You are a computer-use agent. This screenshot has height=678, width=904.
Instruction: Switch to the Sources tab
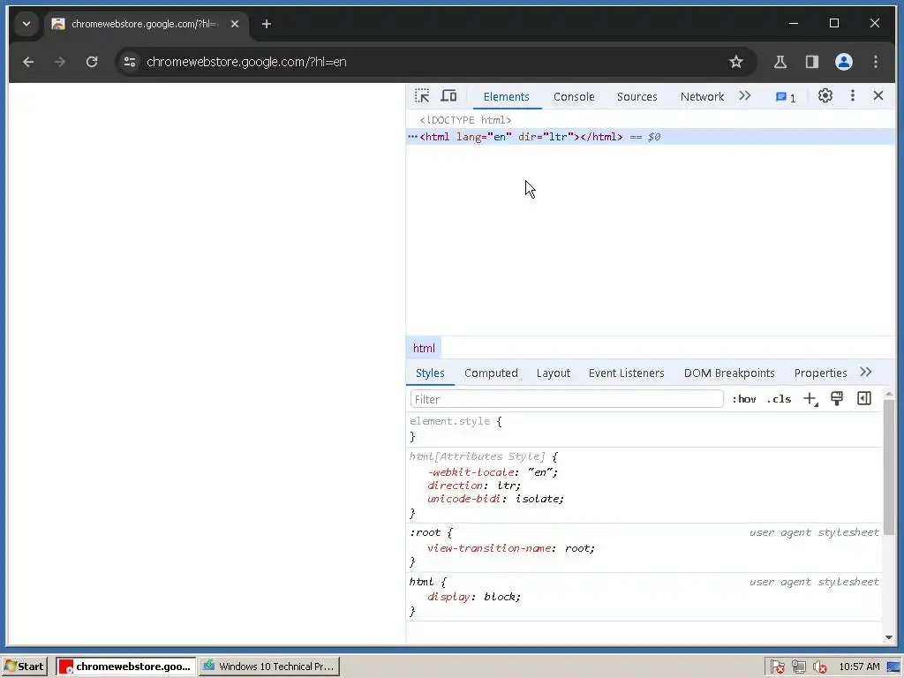pyautogui.click(x=637, y=97)
